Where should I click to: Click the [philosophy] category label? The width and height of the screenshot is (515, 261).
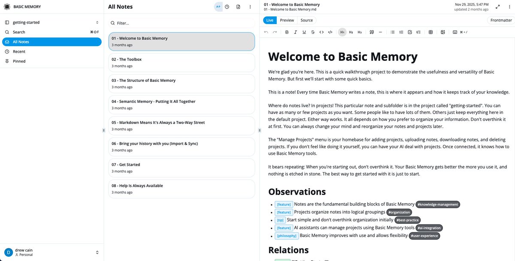click(x=286, y=236)
